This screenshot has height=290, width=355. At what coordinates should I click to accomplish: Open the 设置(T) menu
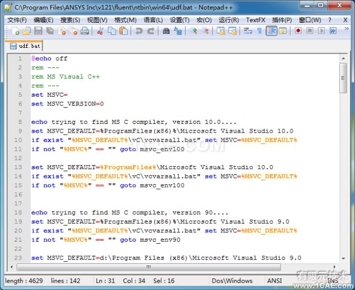180,20
